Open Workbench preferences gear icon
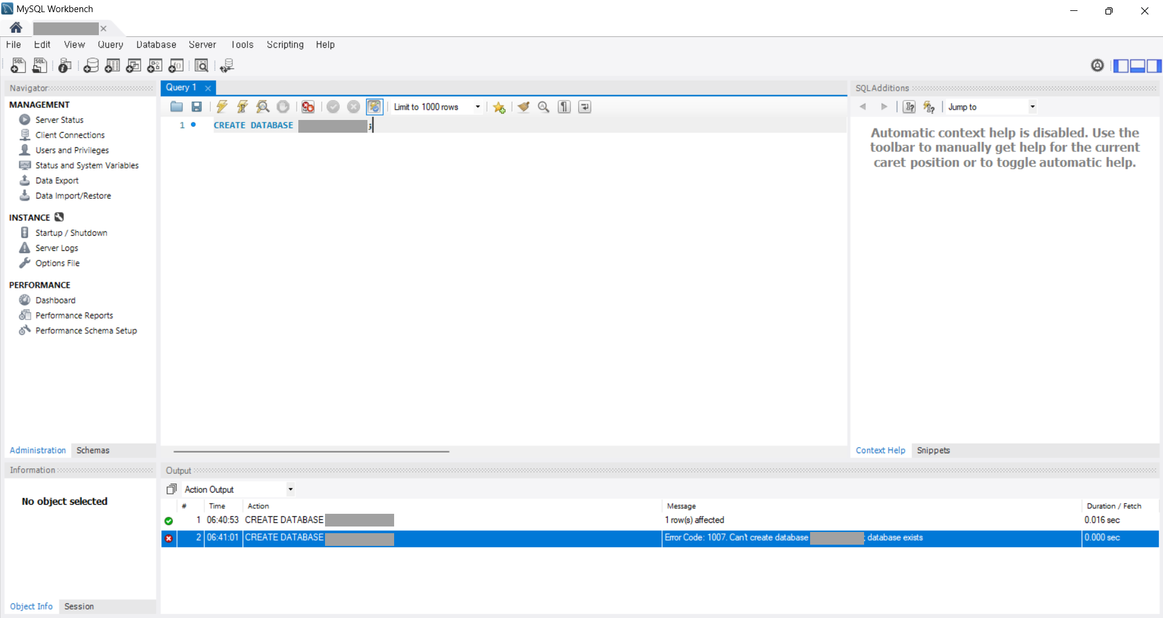1163x618 pixels. tap(1098, 65)
